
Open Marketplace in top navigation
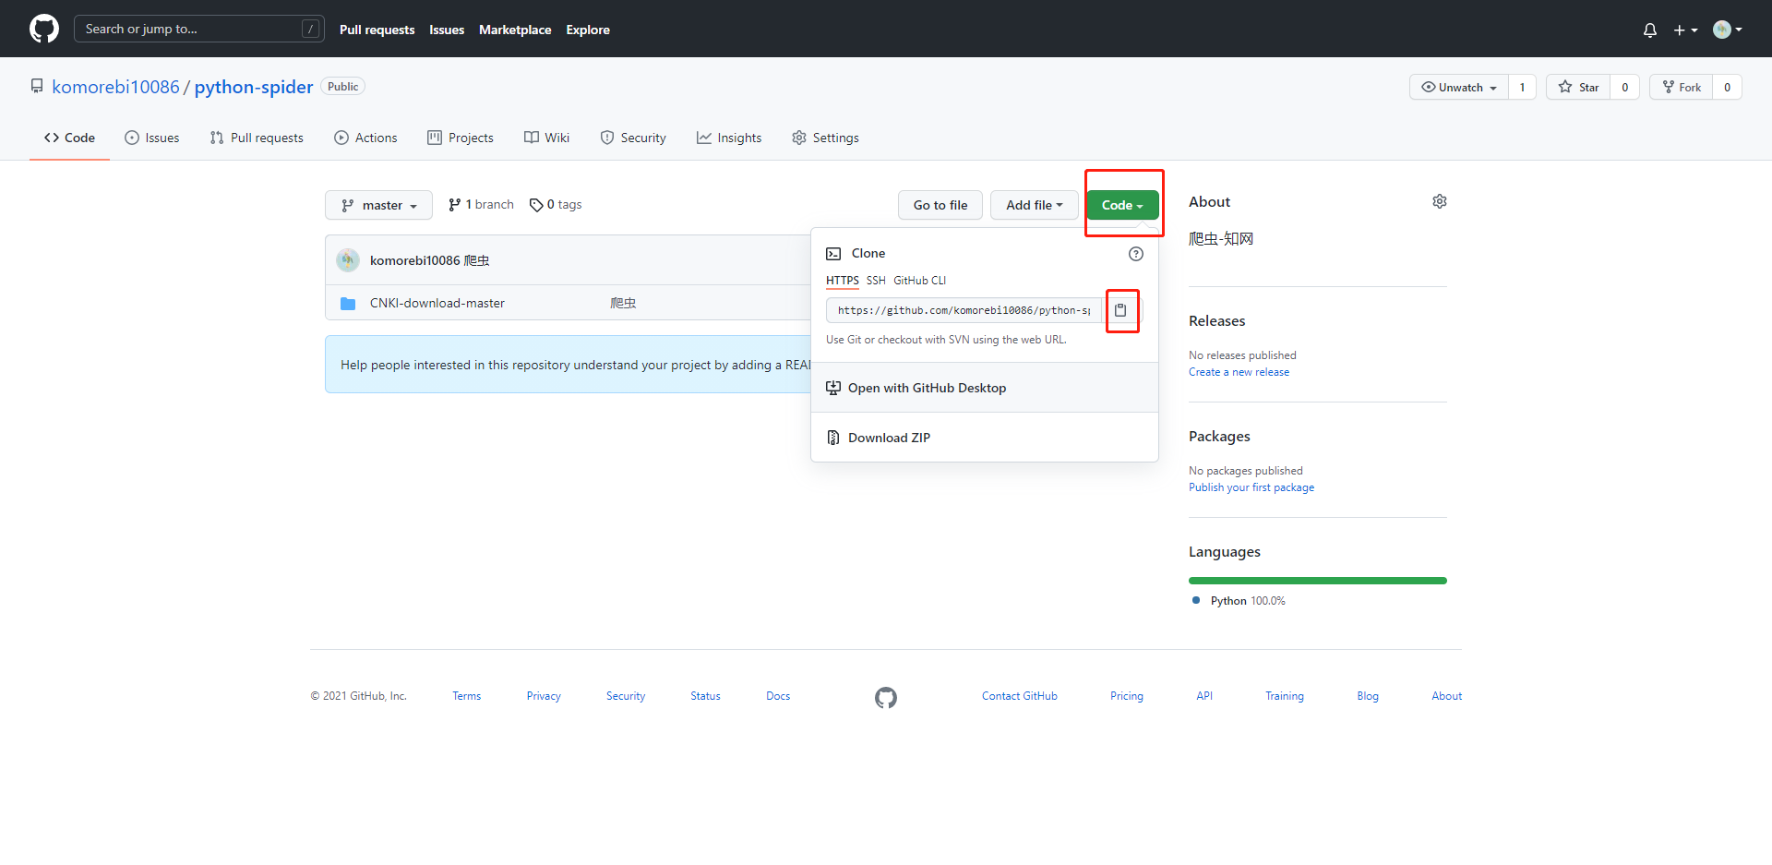pyautogui.click(x=515, y=30)
